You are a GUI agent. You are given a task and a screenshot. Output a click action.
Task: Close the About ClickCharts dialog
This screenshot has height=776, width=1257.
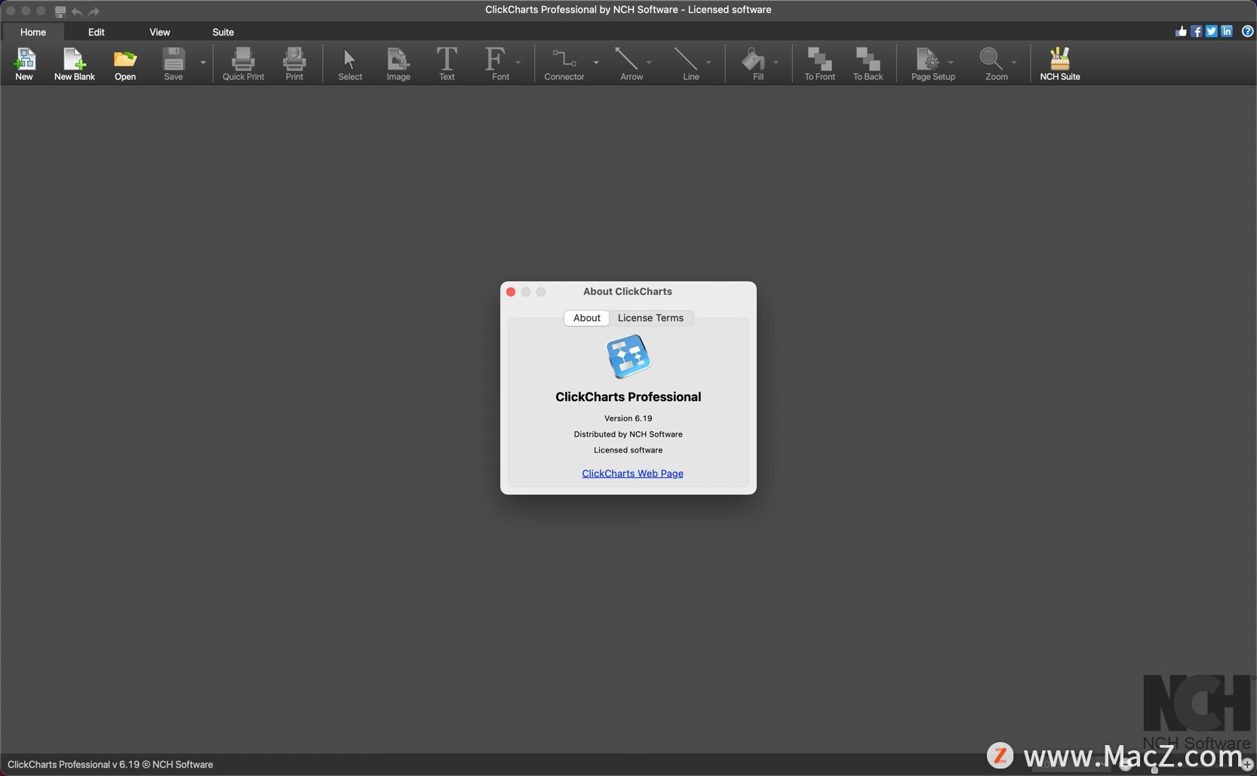click(x=511, y=292)
